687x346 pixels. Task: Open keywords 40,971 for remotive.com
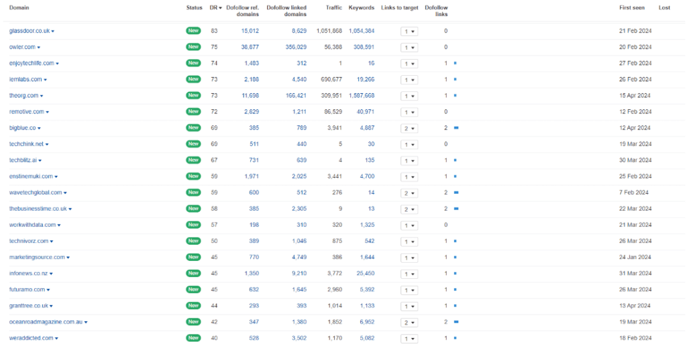tap(366, 112)
